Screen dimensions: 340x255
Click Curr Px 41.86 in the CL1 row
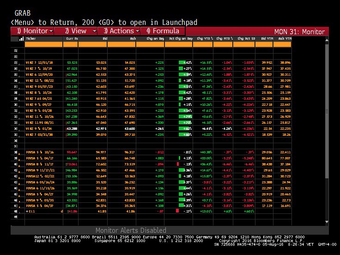pyautogui.click(x=73, y=211)
